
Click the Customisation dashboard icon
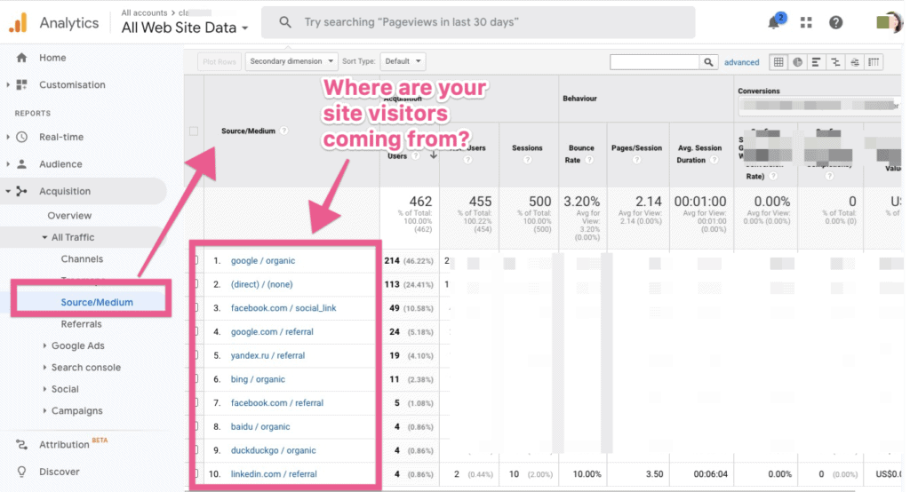(22, 84)
